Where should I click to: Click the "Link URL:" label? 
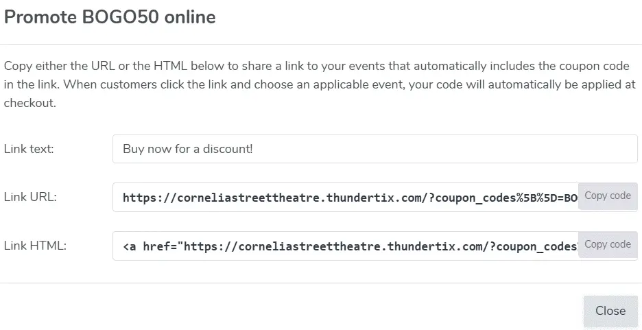point(30,197)
